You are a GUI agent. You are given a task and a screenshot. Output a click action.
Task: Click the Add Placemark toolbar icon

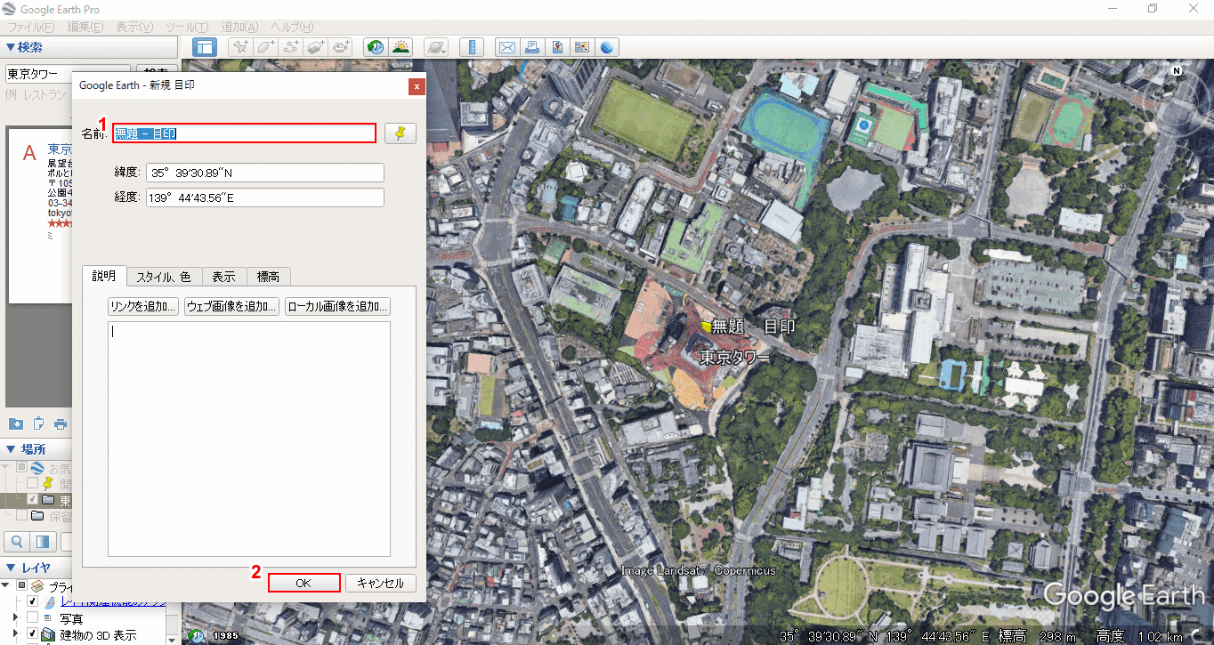click(239, 47)
